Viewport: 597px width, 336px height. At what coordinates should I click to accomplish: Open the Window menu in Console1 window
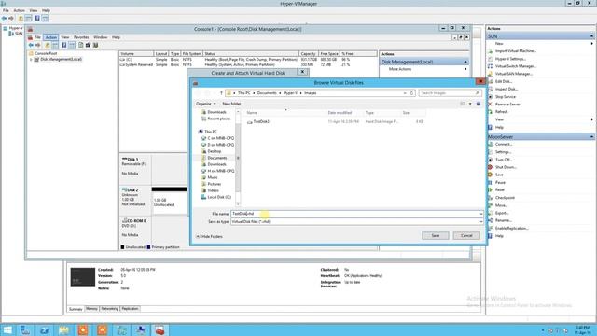[101, 37]
